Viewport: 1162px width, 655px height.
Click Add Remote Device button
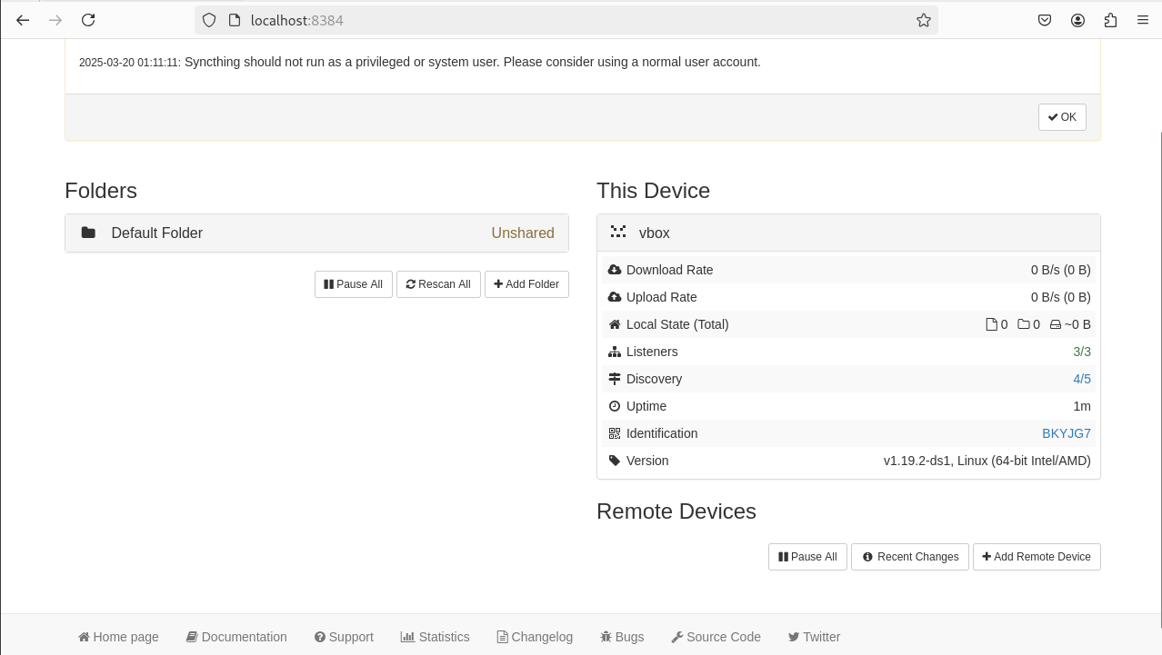(x=1036, y=557)
